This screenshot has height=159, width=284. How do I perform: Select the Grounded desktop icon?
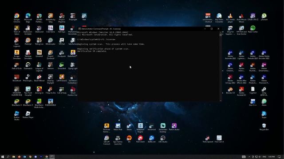[x=62, y=66]
